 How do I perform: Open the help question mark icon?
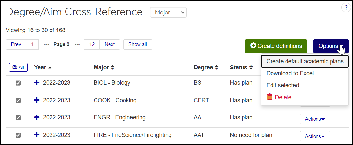tap(346, 8)
